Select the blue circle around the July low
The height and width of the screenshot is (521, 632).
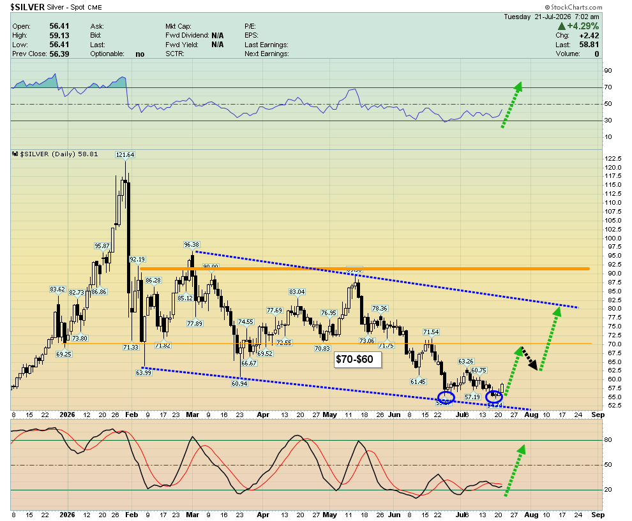pos(494,397)
